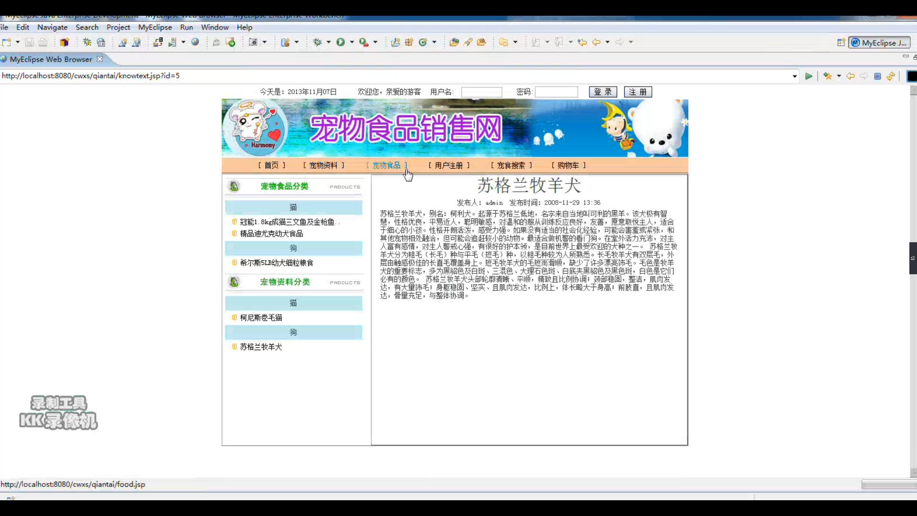The image size is (917, 516).
Task: Click the New Java Class icon
Action: click(423, 43)
